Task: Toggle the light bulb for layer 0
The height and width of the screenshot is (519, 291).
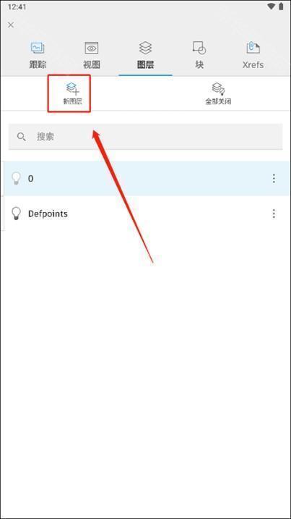Action: tap(16, 178)
